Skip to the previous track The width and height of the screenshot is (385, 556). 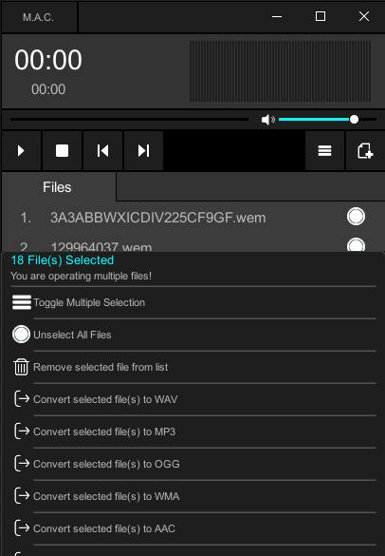point(102,151)
